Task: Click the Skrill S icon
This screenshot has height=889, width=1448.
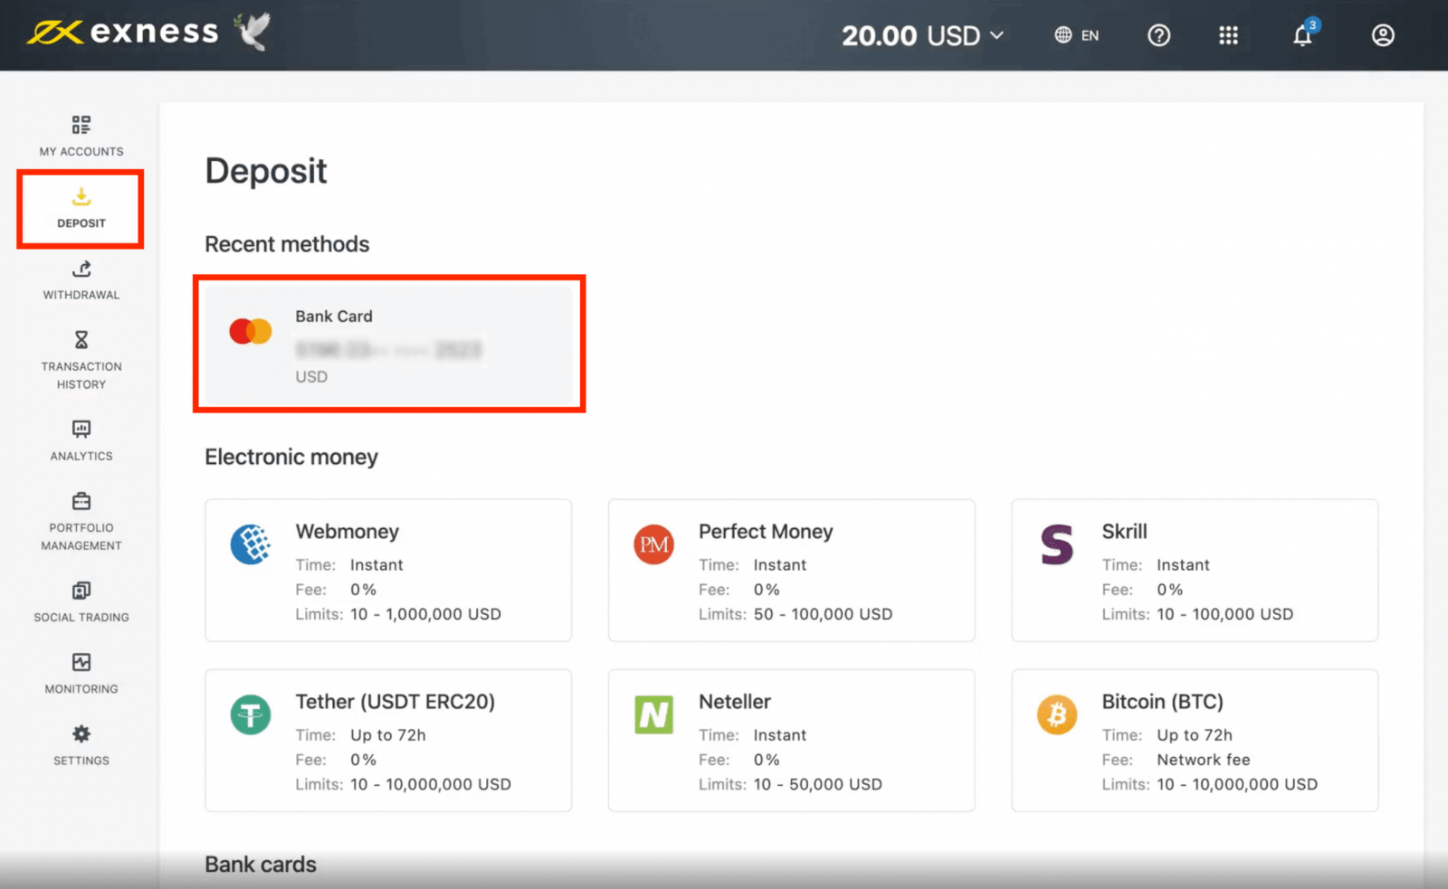Action: (1057, 544)
